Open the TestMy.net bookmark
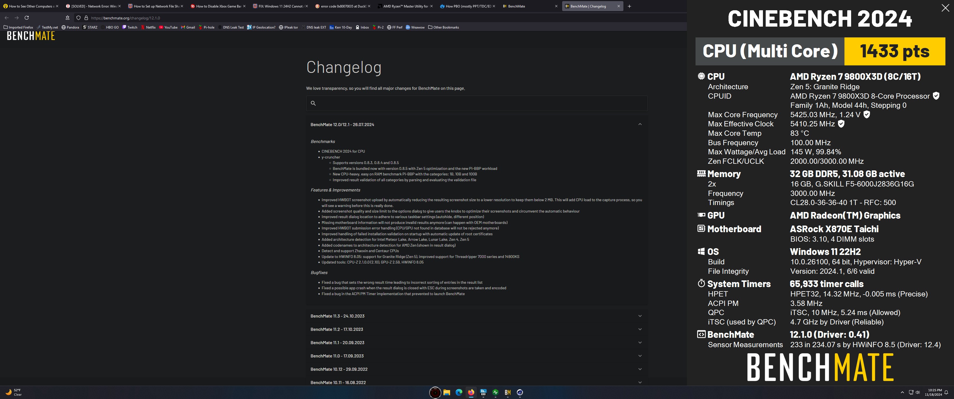 click(x=47, y=27)
